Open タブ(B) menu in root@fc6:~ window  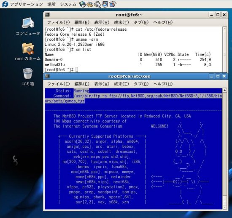(x=141, y=22)
